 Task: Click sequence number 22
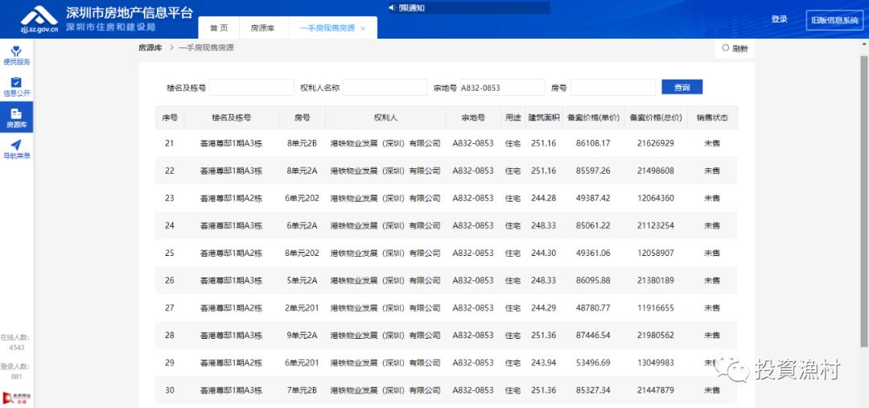pyautogui.click(x=170, y=171)
